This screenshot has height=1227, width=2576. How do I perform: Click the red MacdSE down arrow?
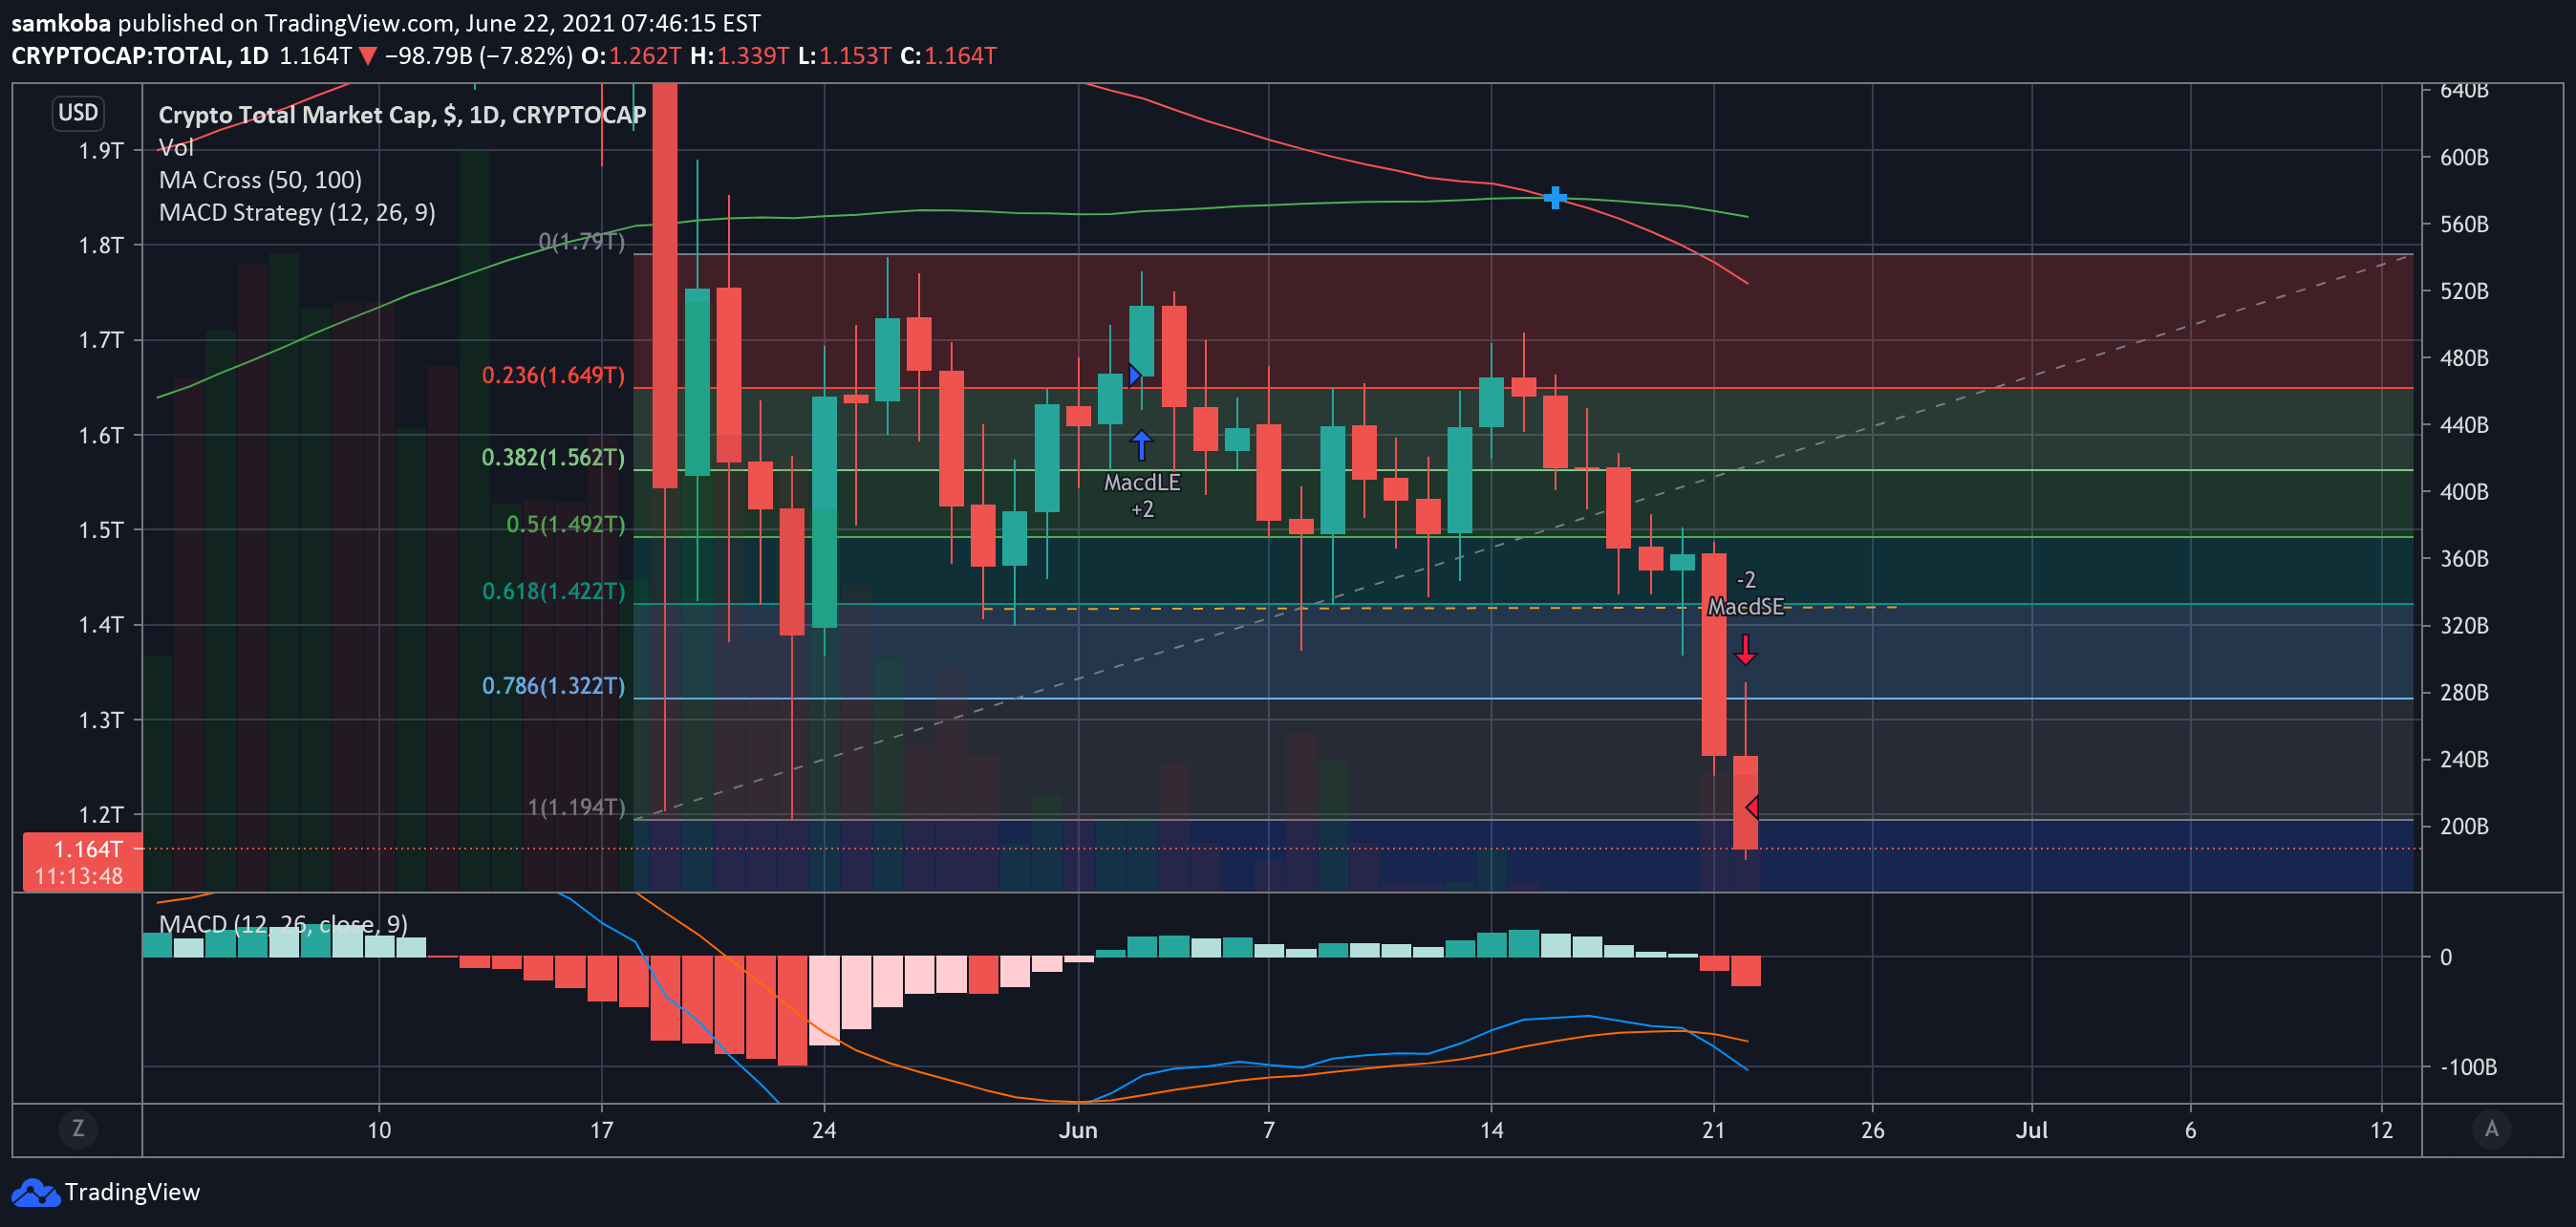coord(1745,650)
